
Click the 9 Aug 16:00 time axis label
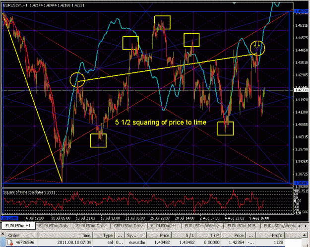point(259,218)
